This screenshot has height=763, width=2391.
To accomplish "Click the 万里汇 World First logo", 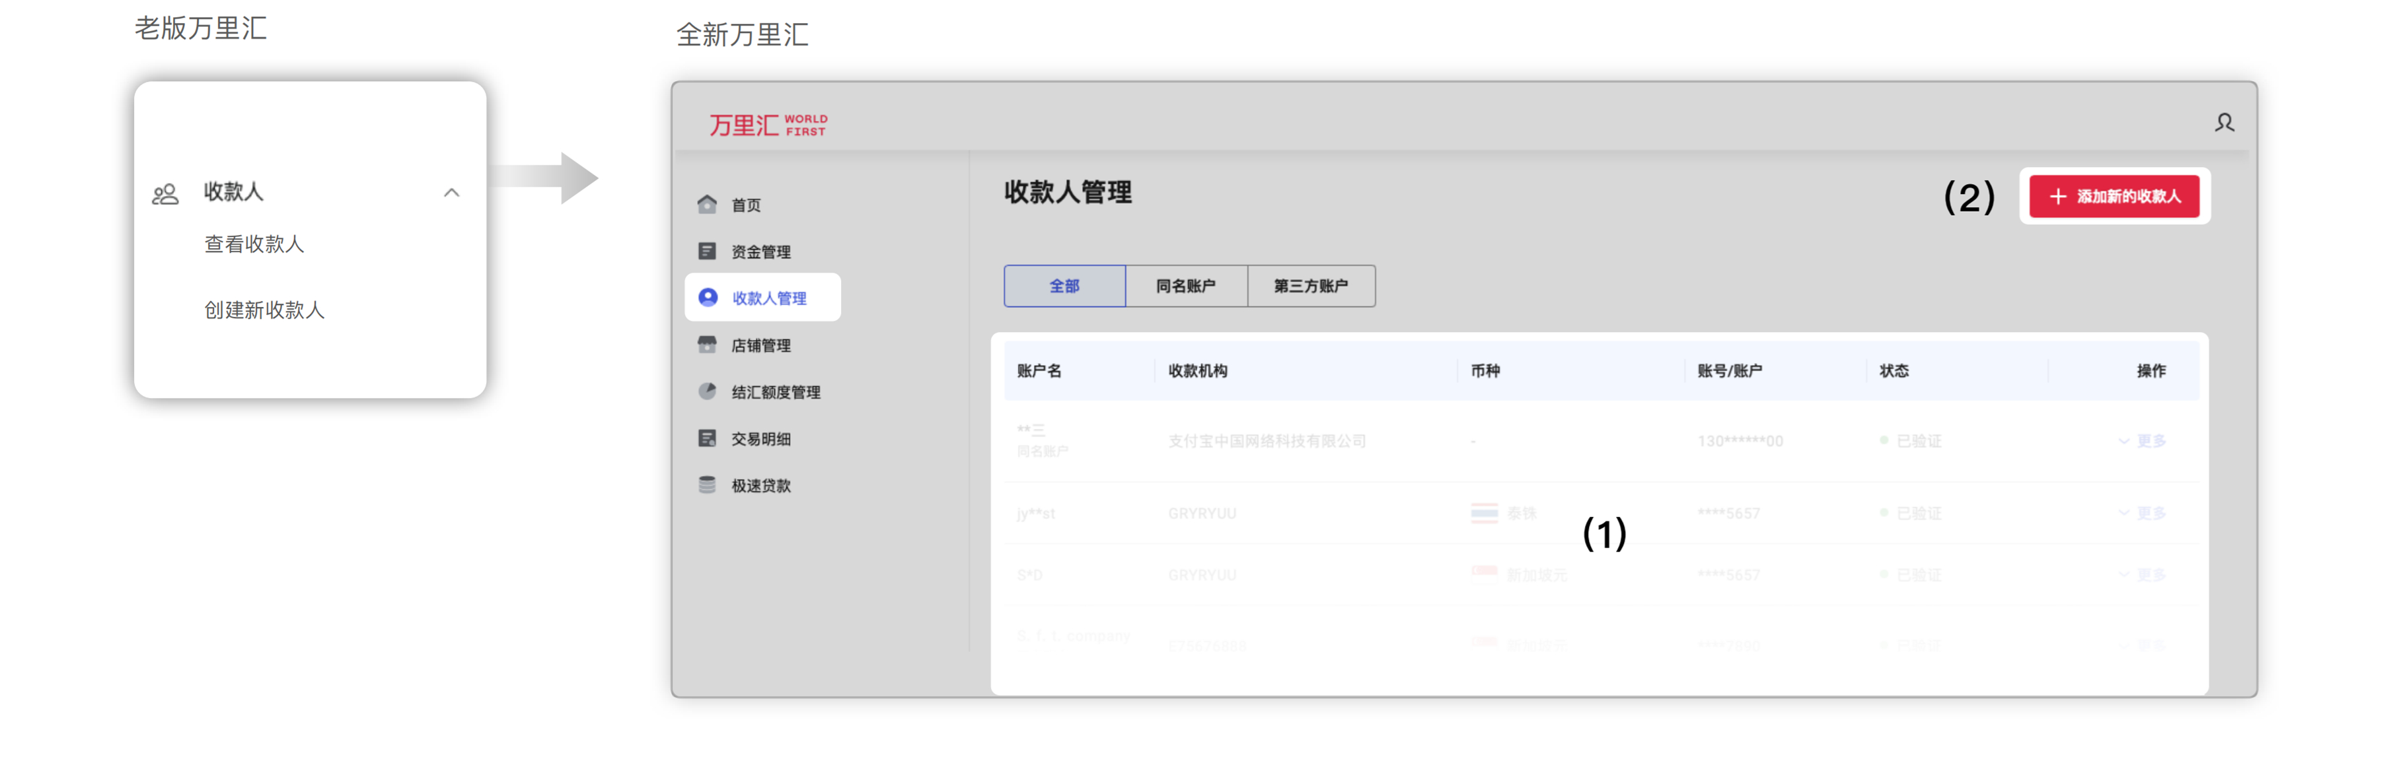I will (768, 125).
